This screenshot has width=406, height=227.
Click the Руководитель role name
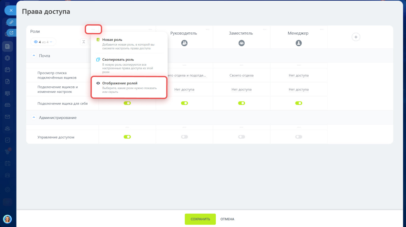point(184,33)
